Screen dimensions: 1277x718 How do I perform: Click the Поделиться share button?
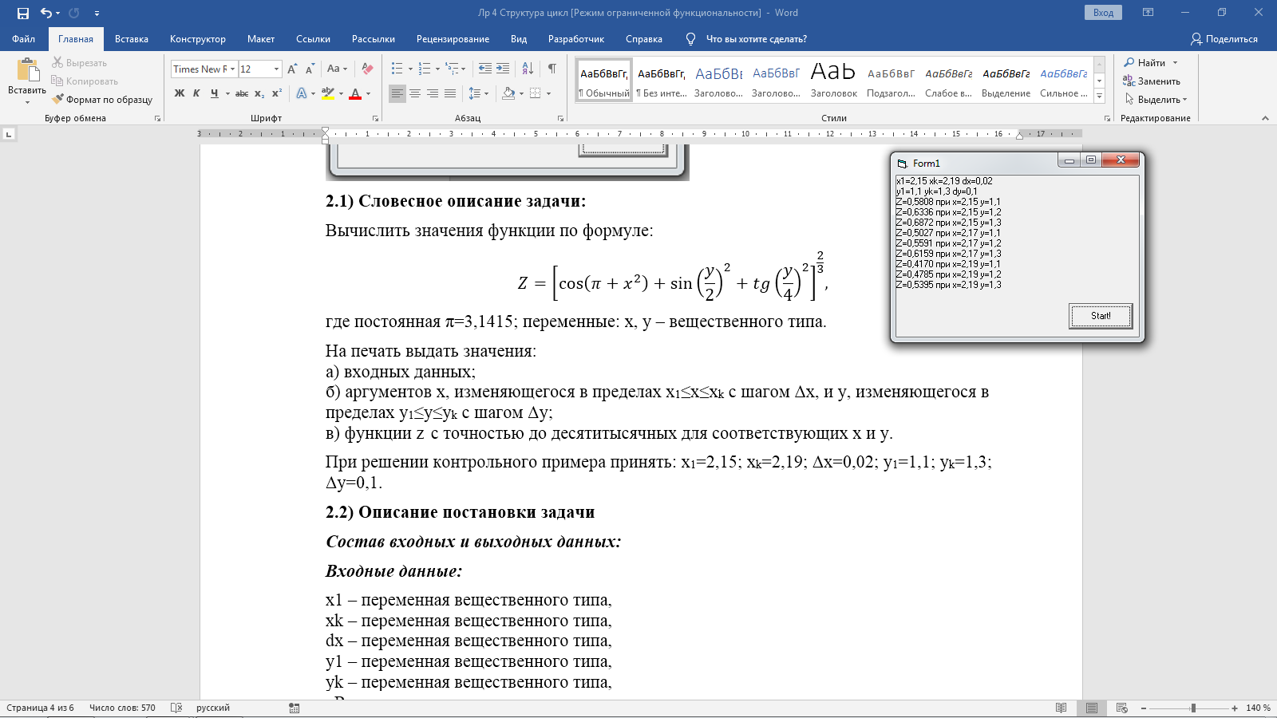pos(1224,38)
